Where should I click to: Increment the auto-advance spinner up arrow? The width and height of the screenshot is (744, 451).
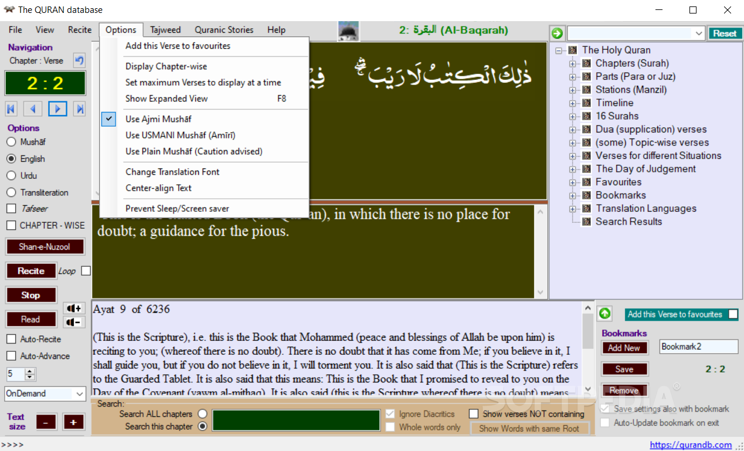pos(30,371)
